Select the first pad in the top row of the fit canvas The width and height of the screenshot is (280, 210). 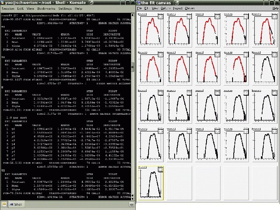151,30
